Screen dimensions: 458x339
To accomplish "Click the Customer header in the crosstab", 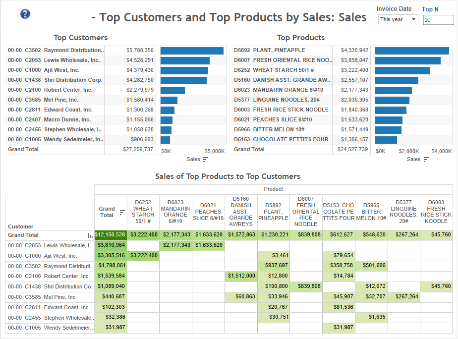I will pos(21,226).
